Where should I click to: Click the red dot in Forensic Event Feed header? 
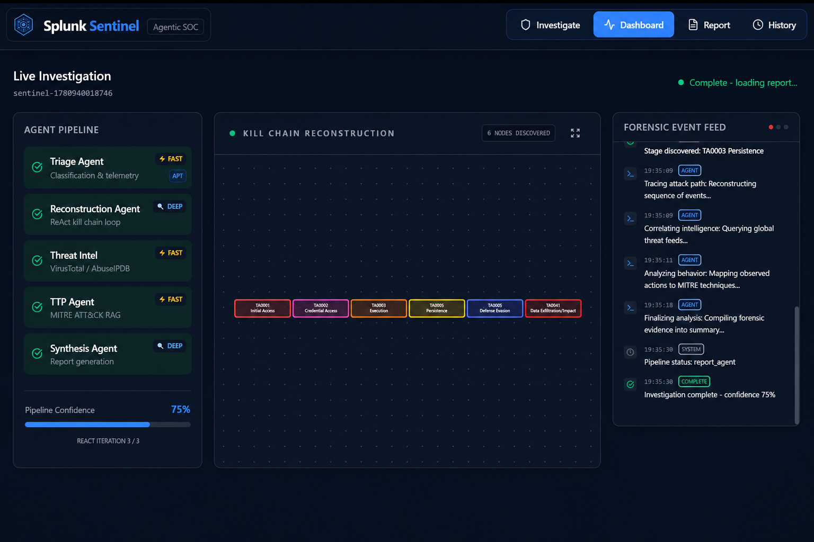coord(771,127)
